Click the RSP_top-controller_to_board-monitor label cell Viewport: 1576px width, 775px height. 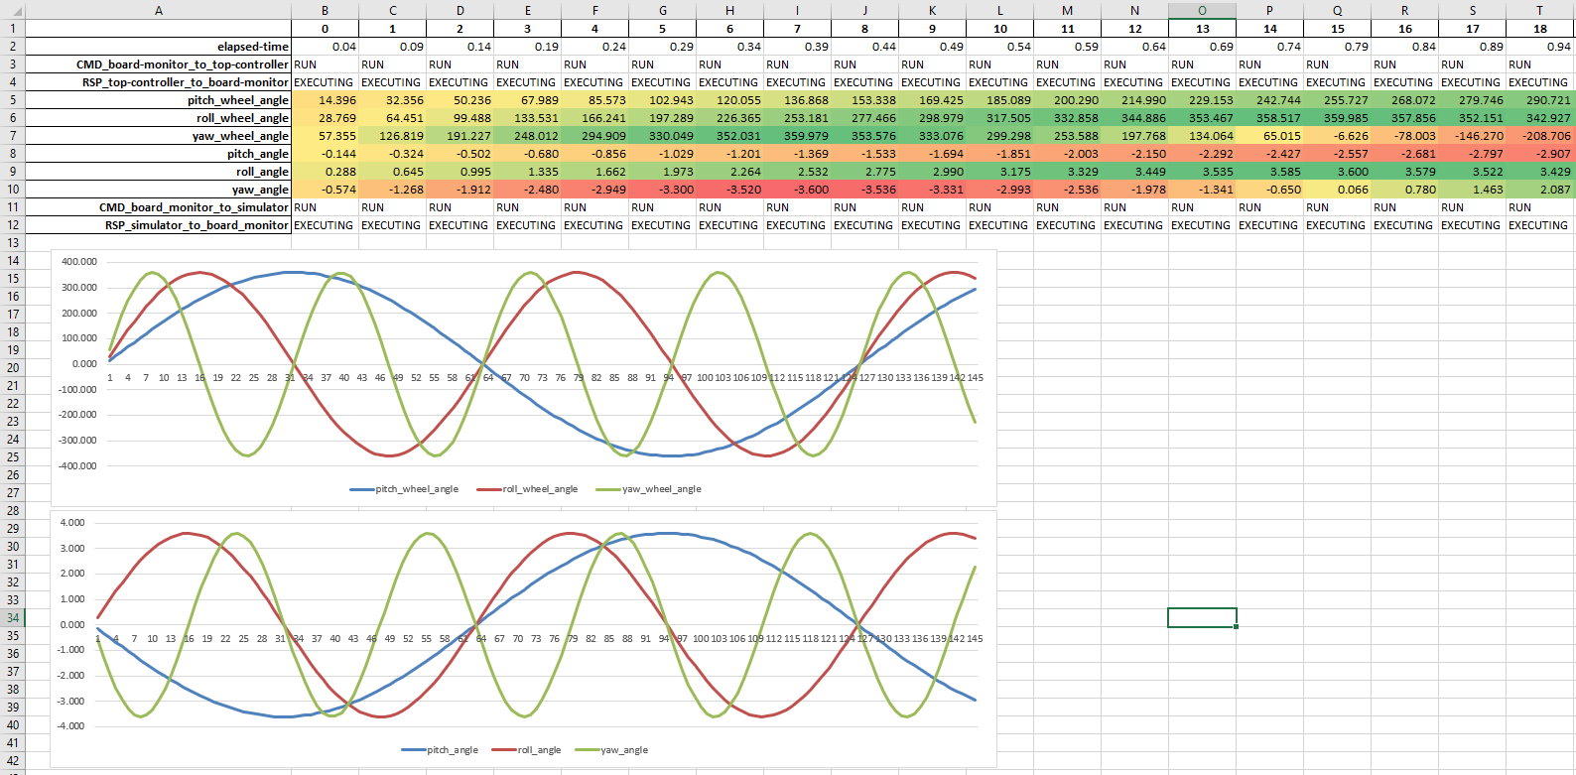pyautogui.click(x=158, y=82)
